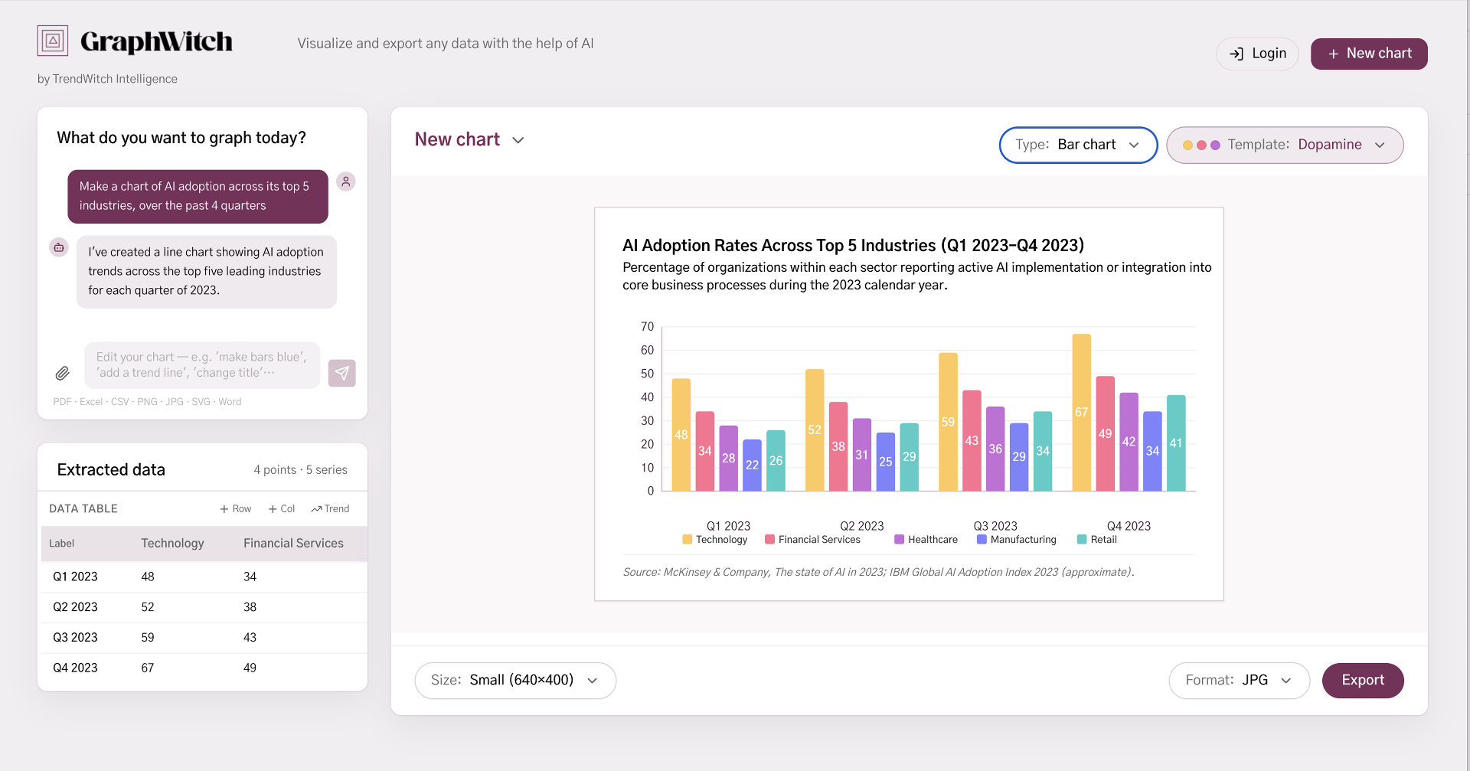
Task: Click the cell value 38 in Q2 row
Action: (x=250, y=607)
